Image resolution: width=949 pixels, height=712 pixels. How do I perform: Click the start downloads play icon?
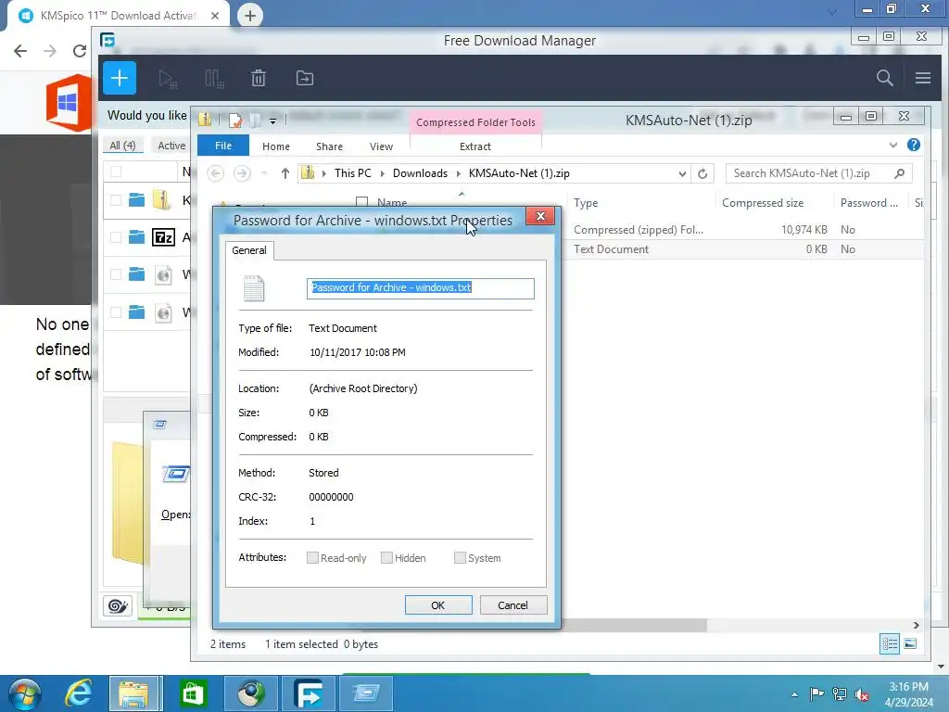click(168, 79)
